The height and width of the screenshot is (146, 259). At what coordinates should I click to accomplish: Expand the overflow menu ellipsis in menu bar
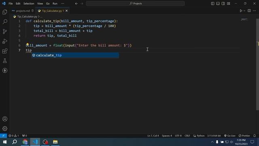(63, 4)
